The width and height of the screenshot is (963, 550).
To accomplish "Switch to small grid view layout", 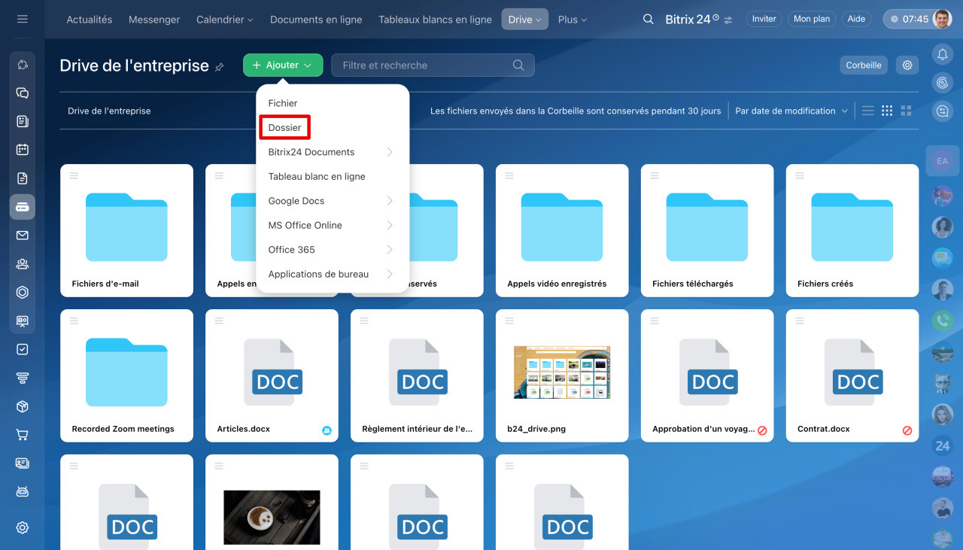I will pos(887,111).
